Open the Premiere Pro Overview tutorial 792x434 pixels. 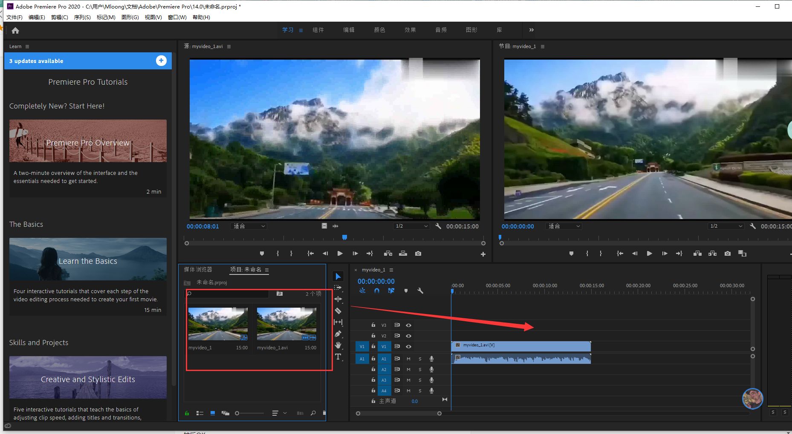(x=88, y=141)
